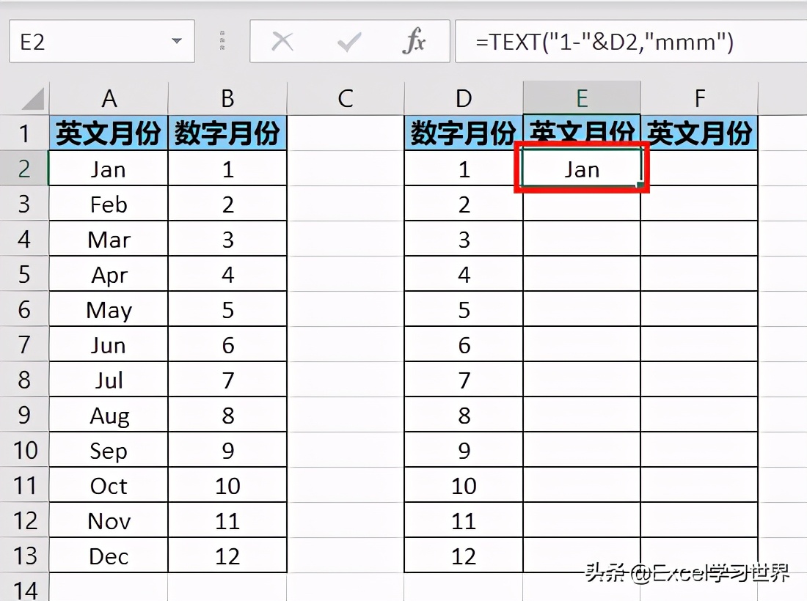The image size is (807, 601).
Task: Select cell B13 with value 12
Action: coord(227,556)
